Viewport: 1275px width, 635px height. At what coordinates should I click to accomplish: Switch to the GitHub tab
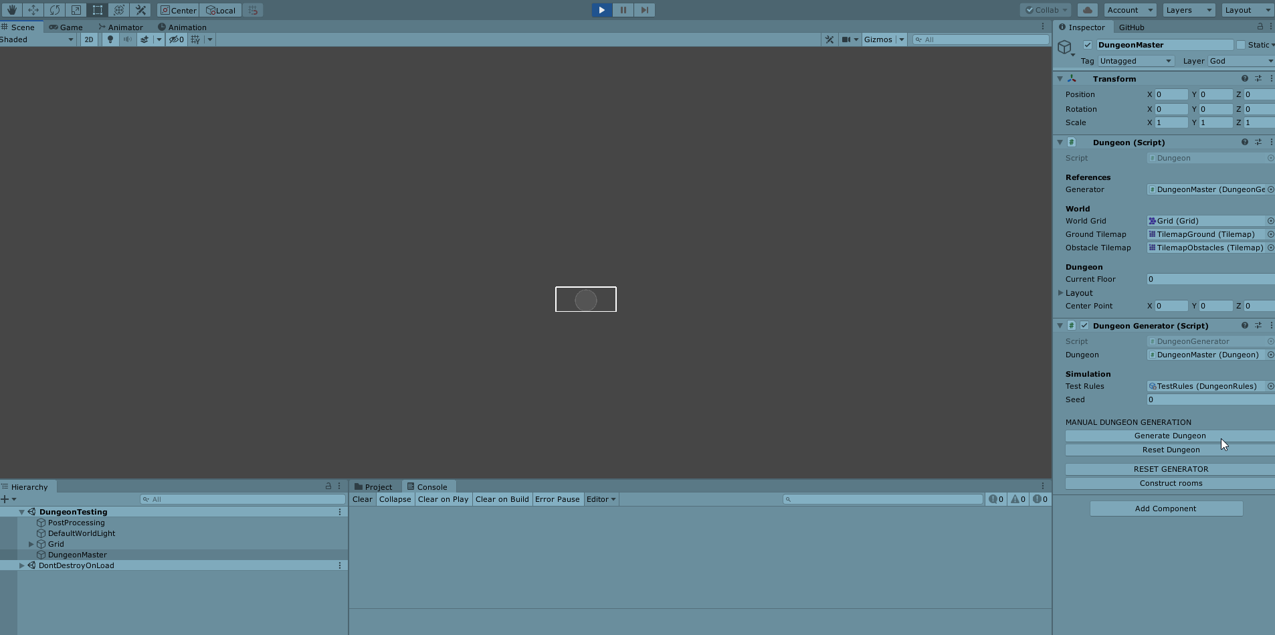pos(1132,27)
